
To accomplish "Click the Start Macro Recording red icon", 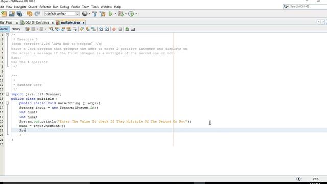I will pos(114,29).
